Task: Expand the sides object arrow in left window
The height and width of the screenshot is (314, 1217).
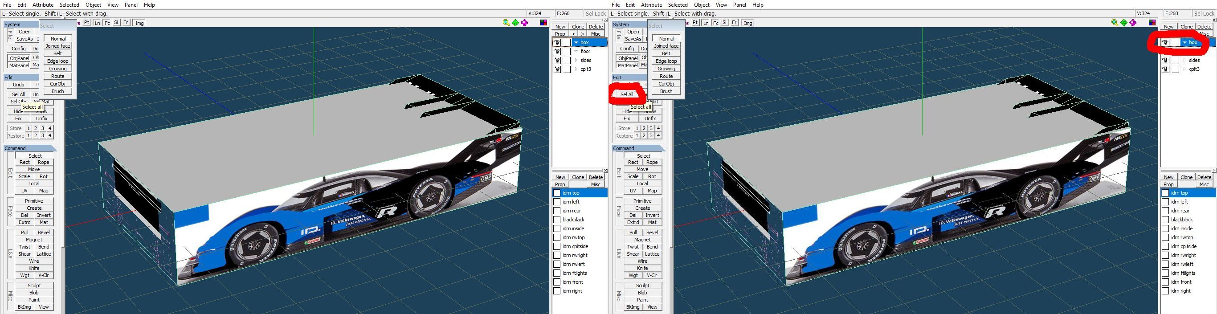Action: click(x=576, y=61)
